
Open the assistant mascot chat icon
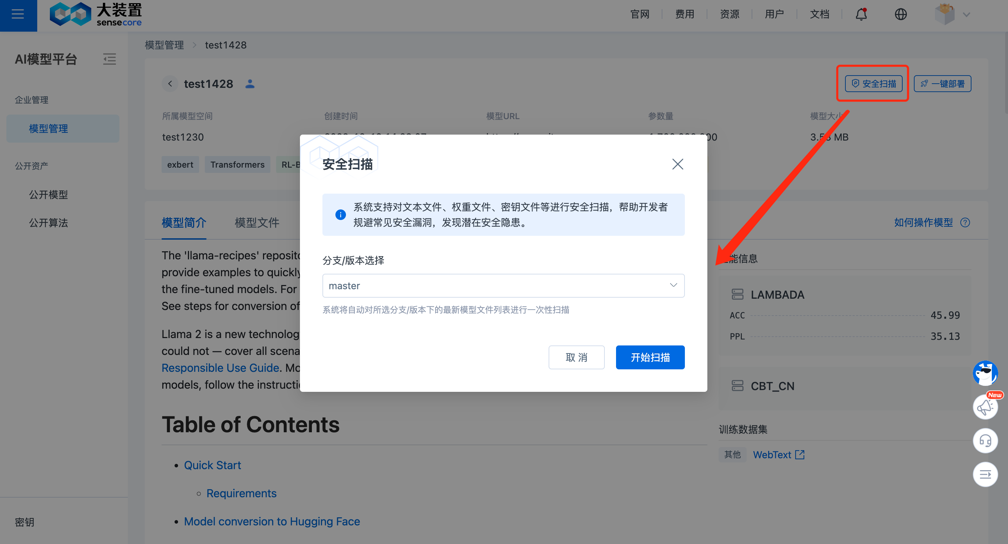pos(985,373)
